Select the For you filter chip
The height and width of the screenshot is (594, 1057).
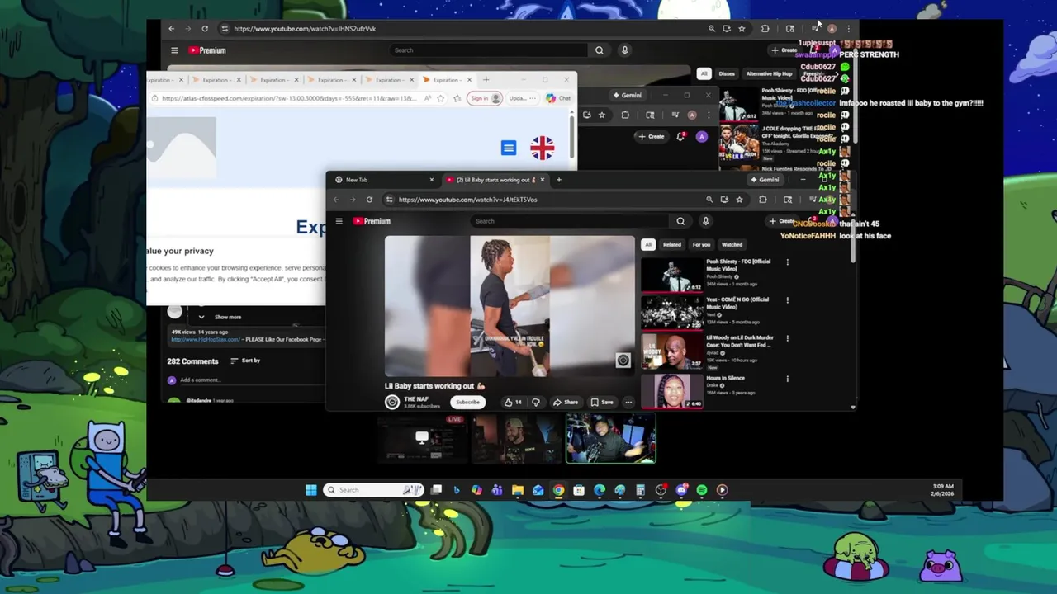701,244
